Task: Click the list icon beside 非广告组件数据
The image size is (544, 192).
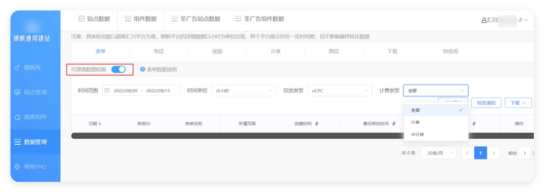Action: (238, 19)
